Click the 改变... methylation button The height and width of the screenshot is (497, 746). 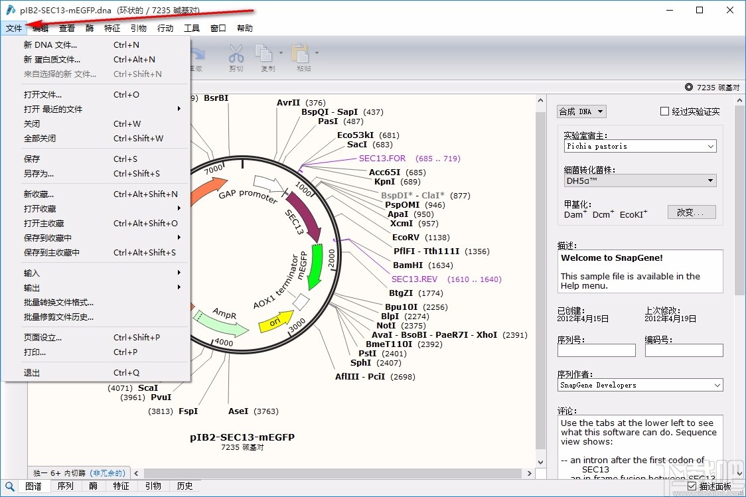pyautogui.click(x=692, y=212)
